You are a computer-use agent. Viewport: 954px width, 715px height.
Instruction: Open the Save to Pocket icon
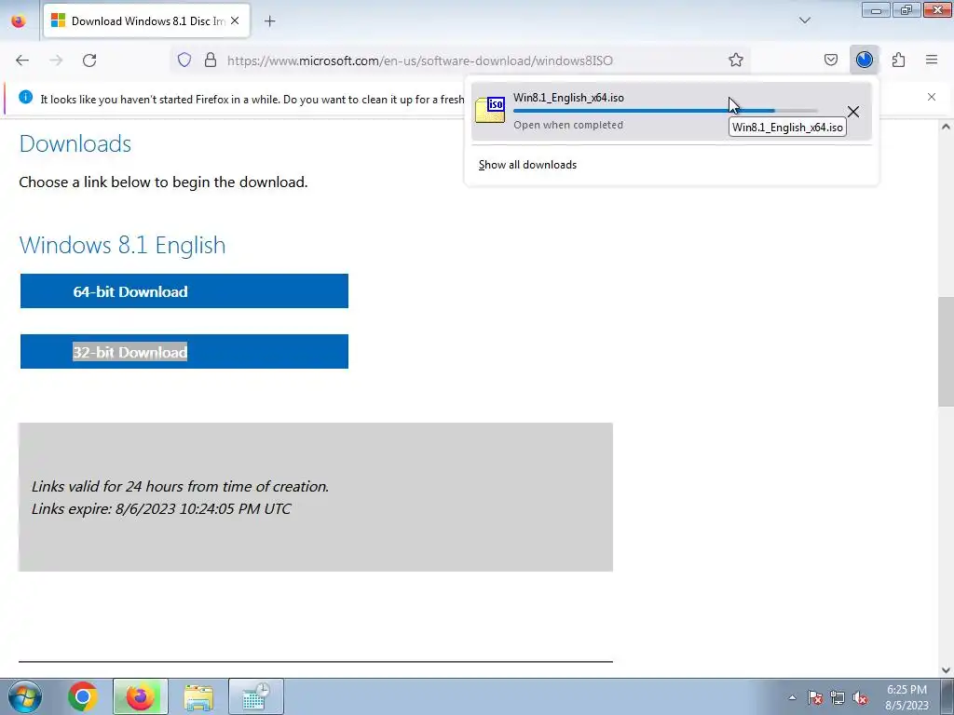tap(830, 60)
